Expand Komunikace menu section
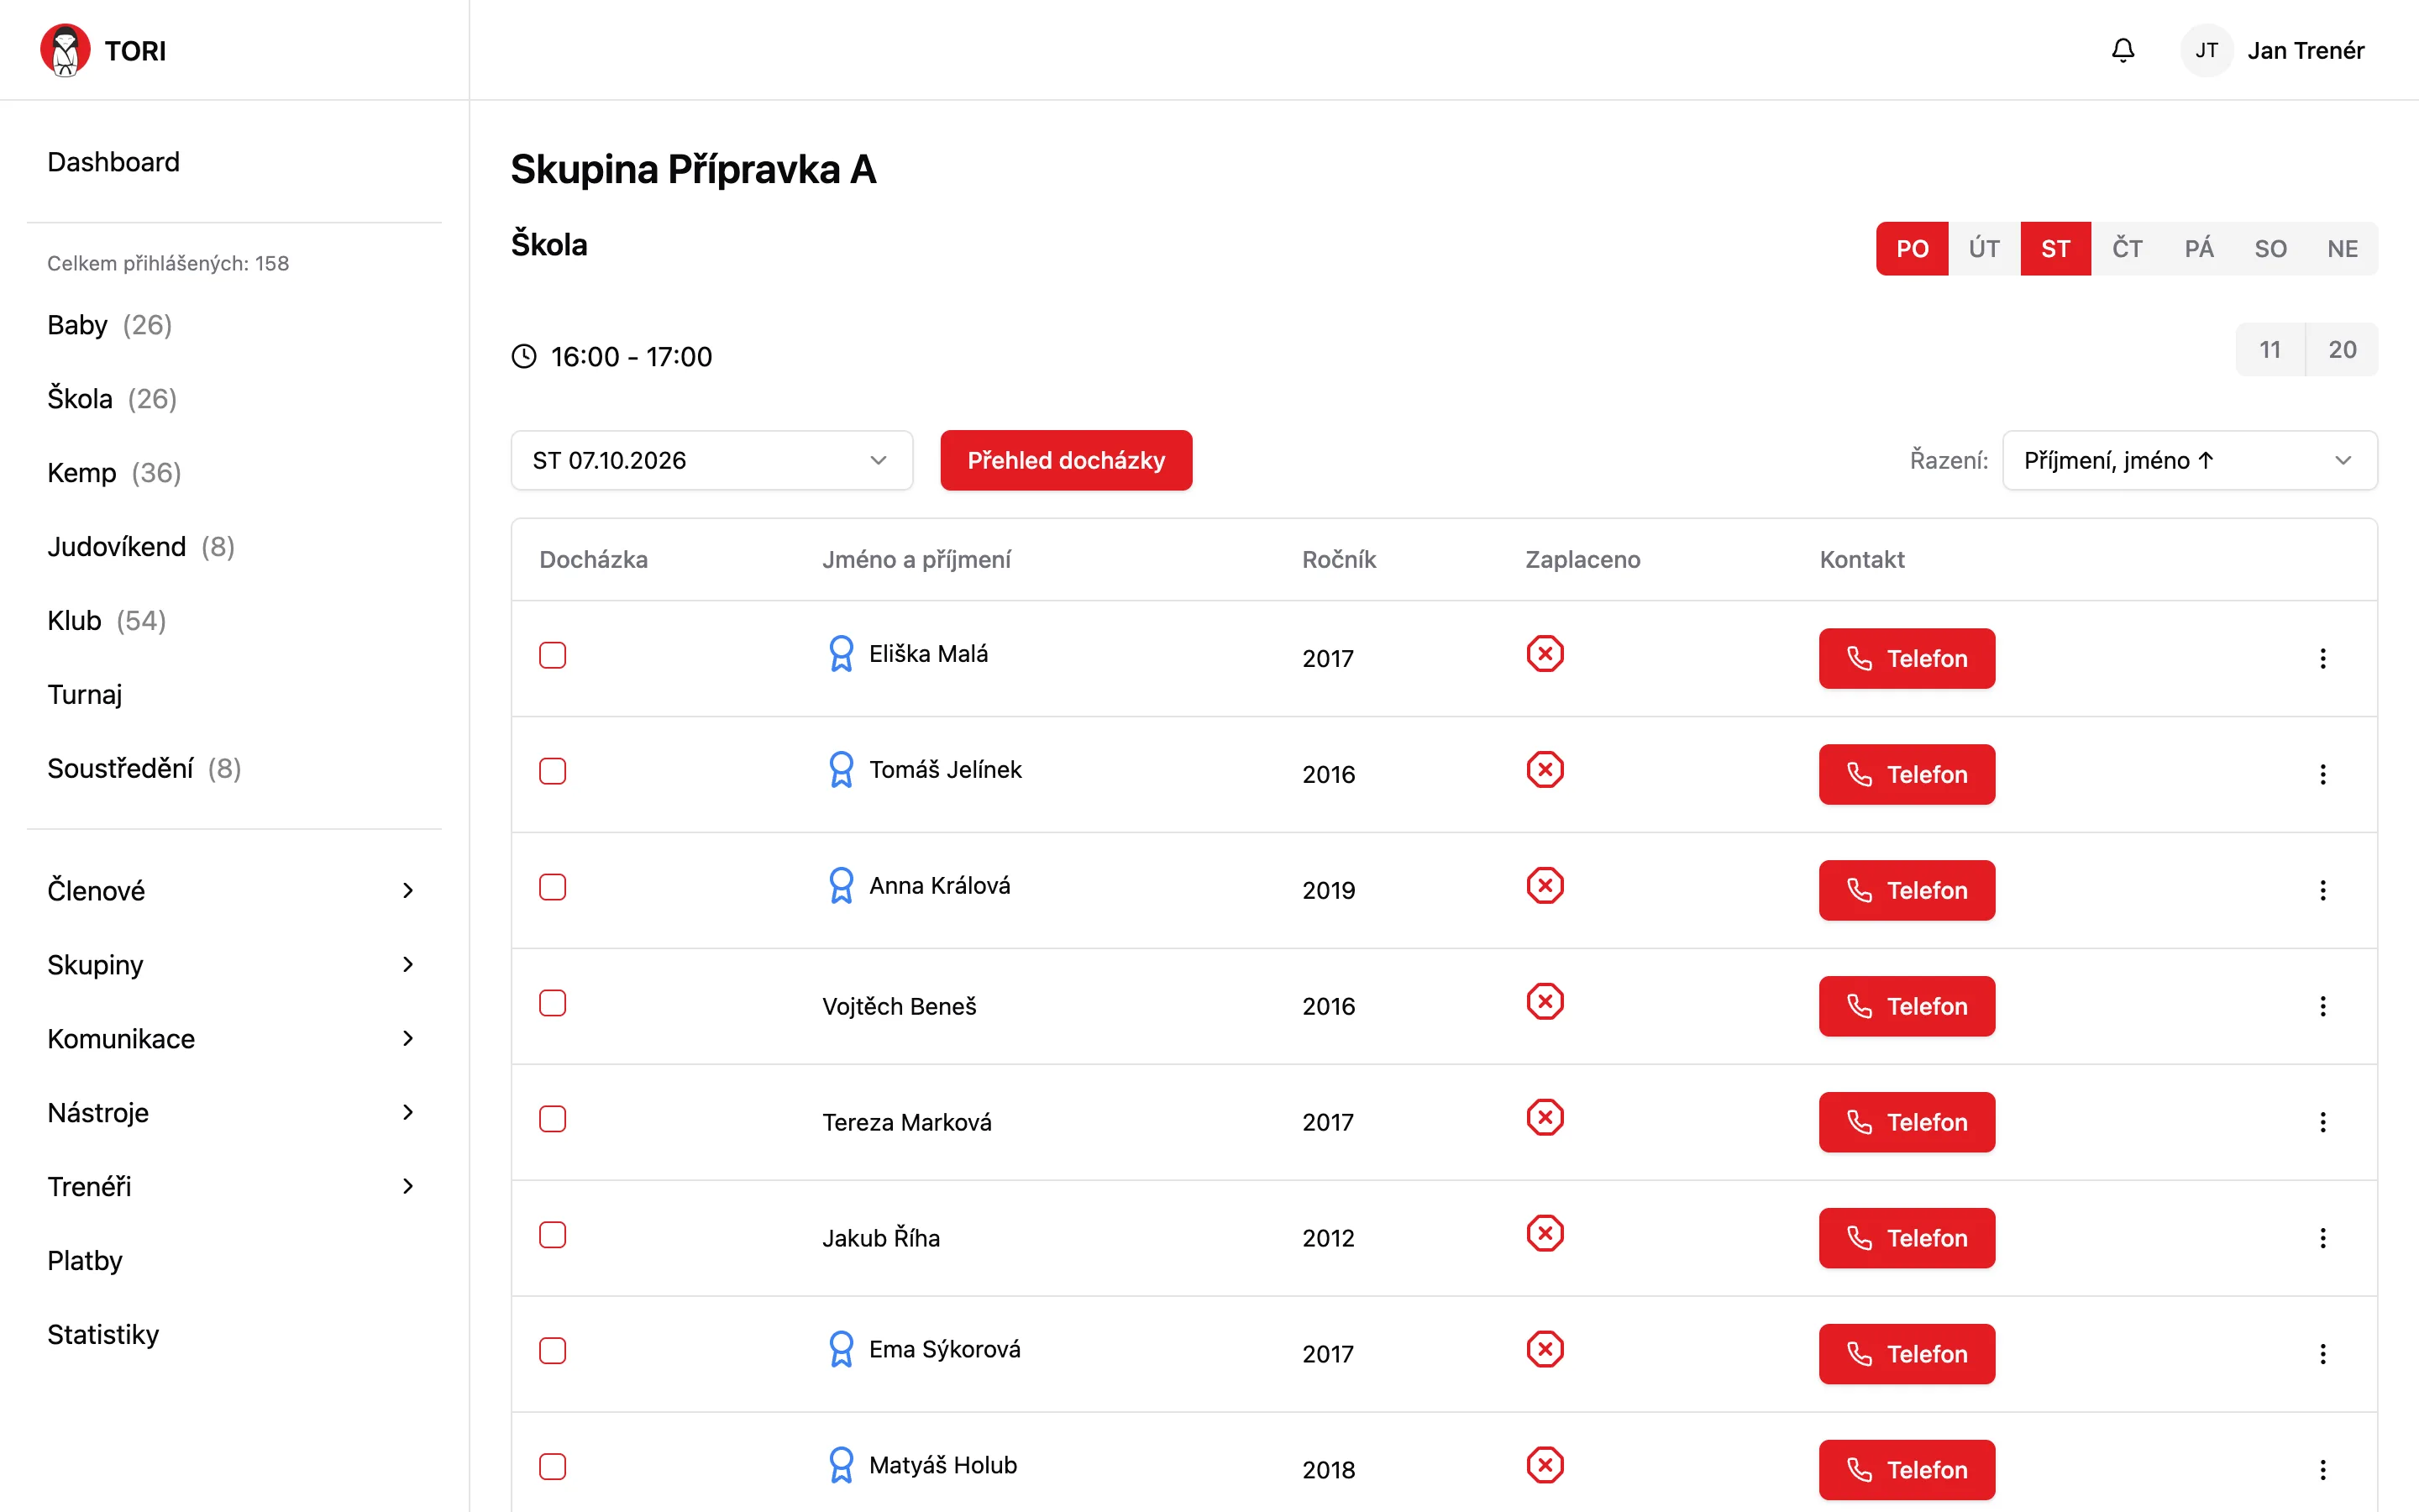This screenshot has width=2419, height=1512. pyautogui.click(x=234, y=1038)
